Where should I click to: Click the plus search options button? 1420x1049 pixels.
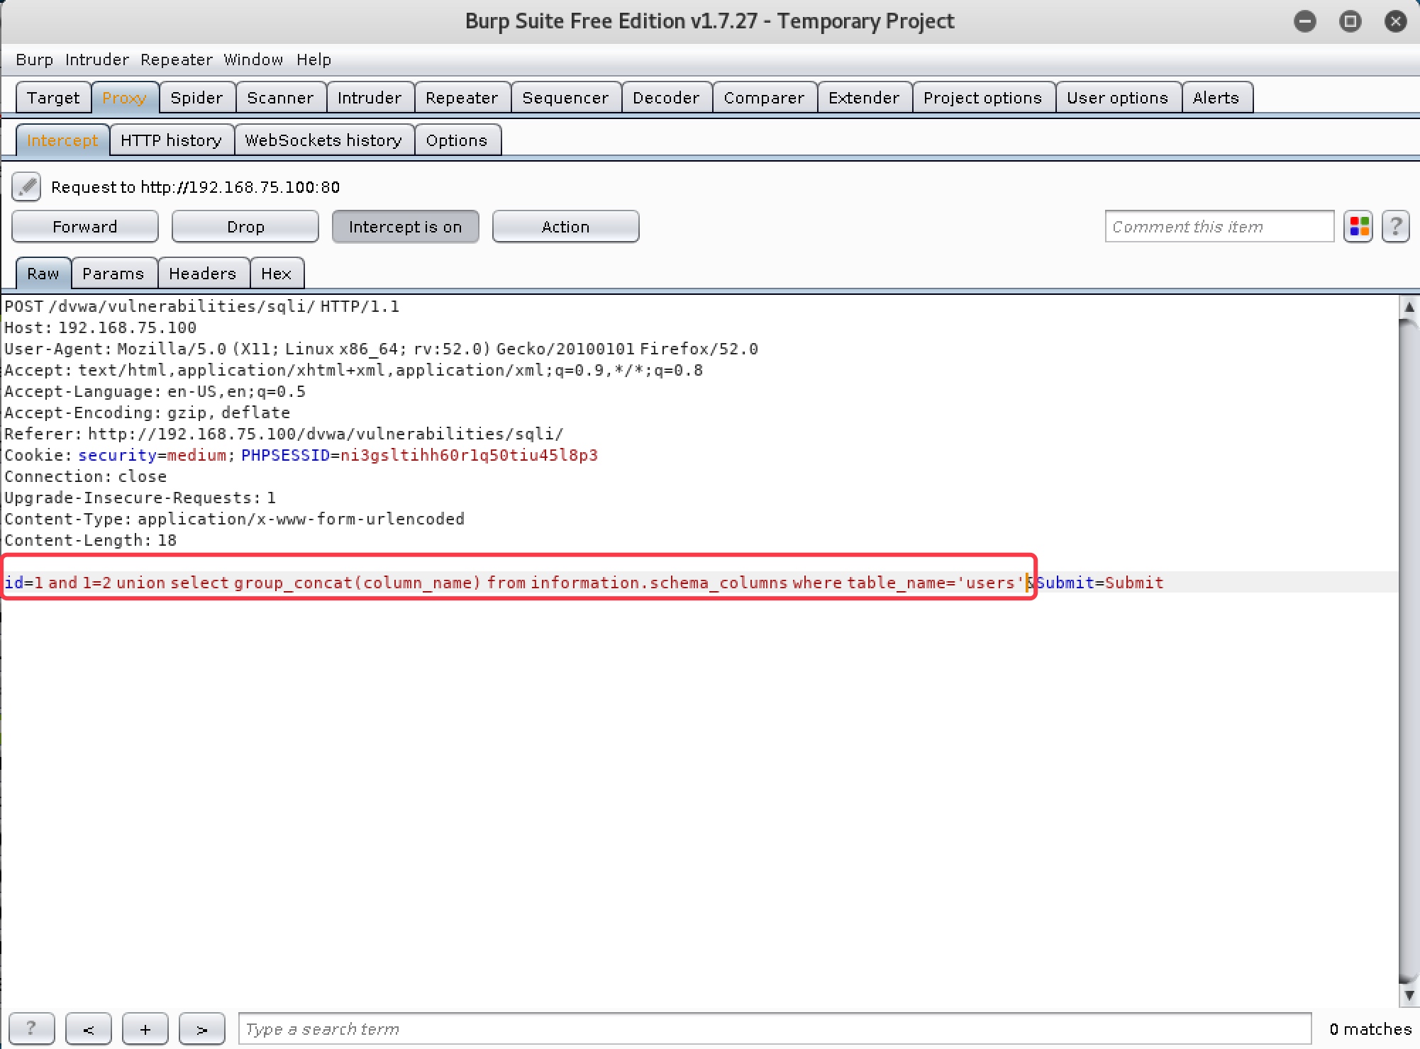click(x=145, y=1028)
